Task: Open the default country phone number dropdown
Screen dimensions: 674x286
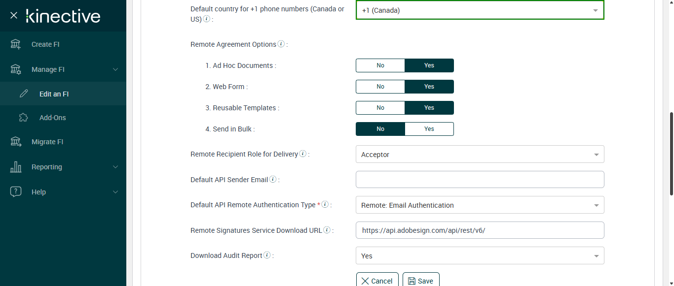Action: click(480, 10)
